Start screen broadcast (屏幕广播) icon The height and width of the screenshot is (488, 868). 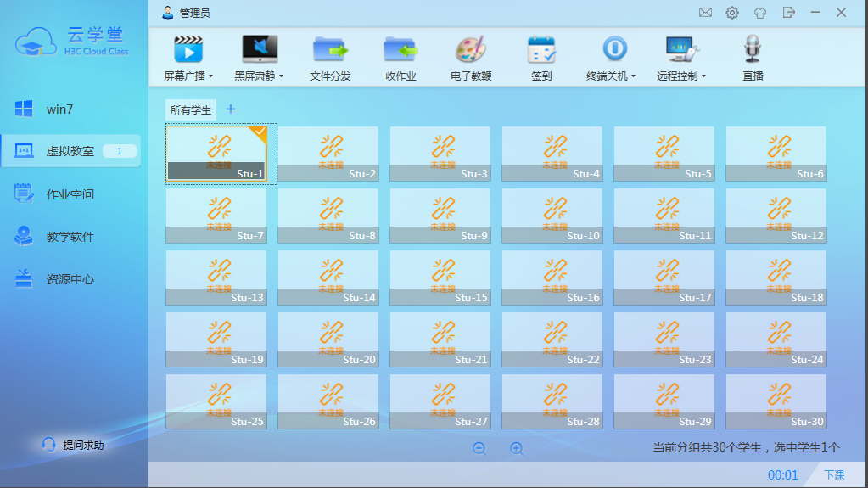188,49
